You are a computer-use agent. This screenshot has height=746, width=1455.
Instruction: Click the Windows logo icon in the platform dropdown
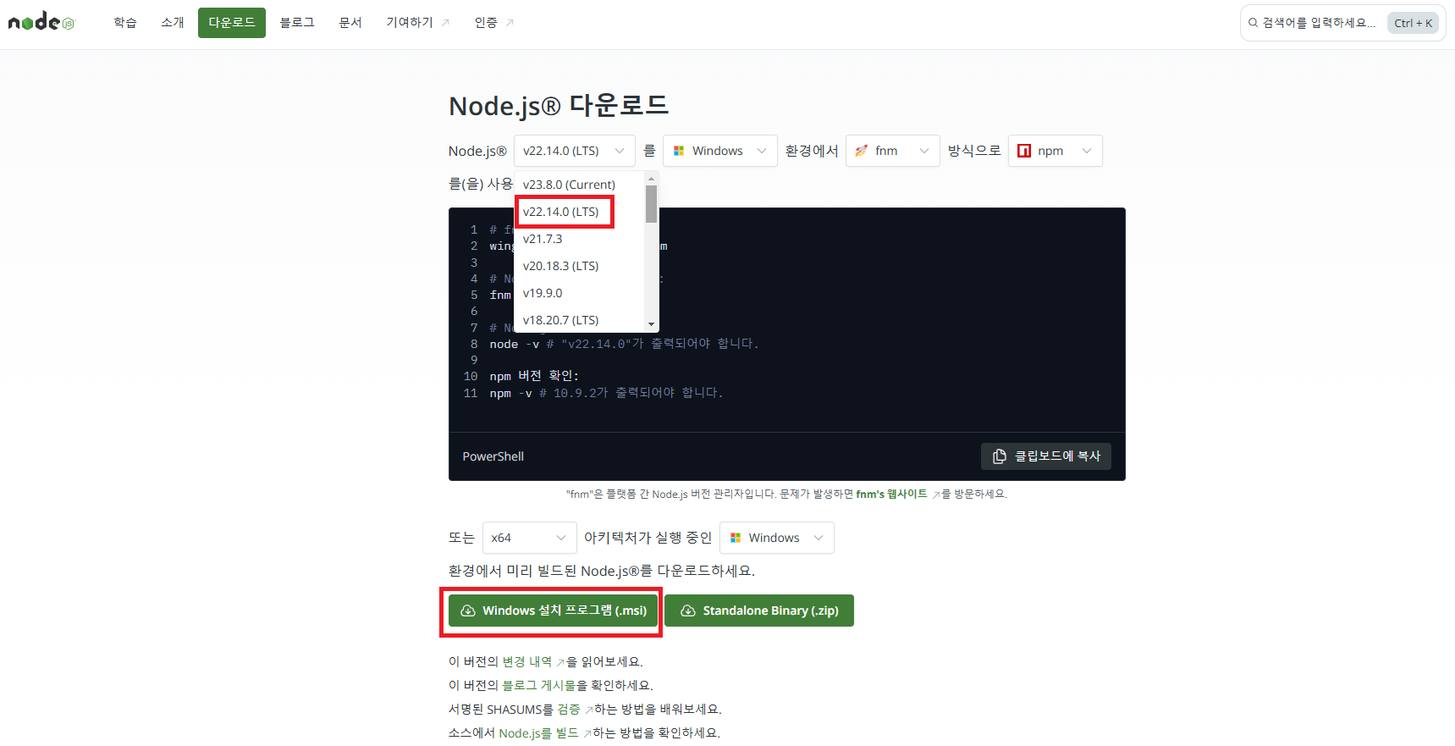click(x=679, y=151)
